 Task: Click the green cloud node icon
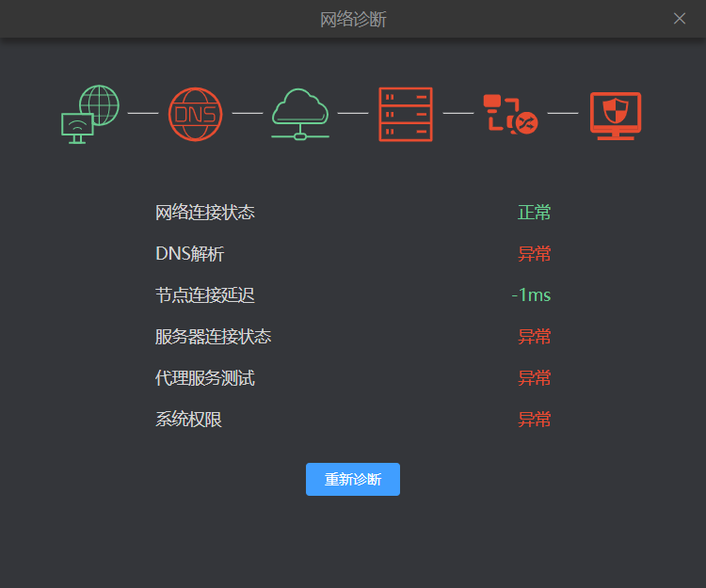click(x=300, y=114)
